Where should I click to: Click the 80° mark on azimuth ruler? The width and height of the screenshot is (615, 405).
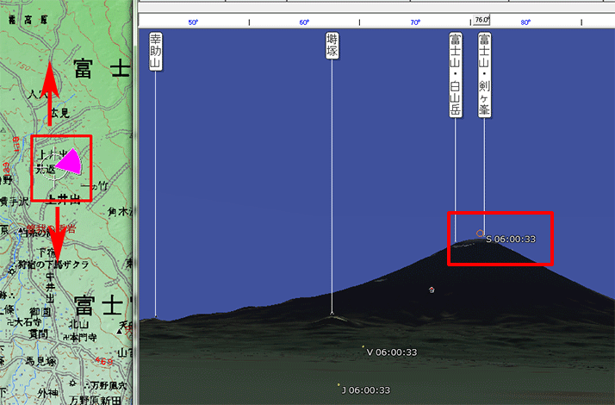pos(525,22)
